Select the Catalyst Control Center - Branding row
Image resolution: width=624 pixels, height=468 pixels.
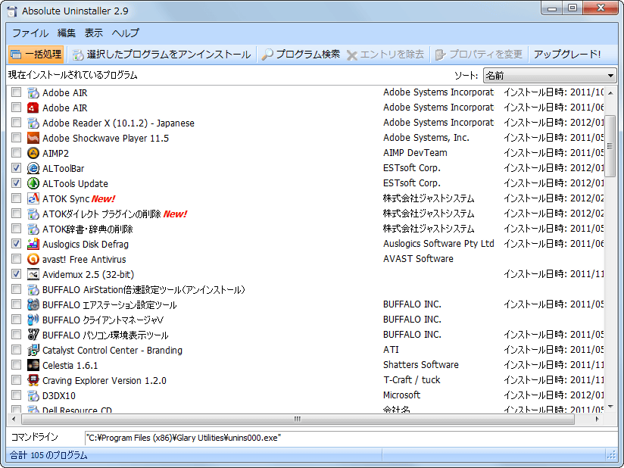[306, 350]
